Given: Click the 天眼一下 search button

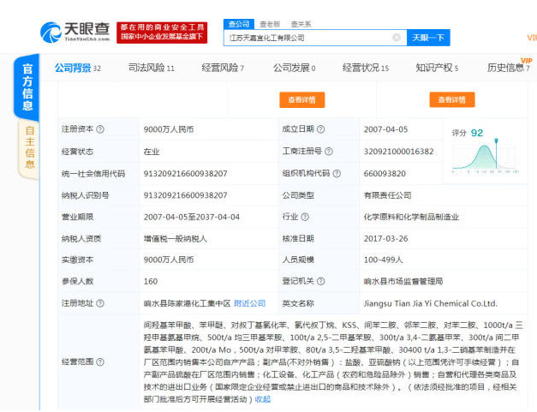Looking at the screenshot, I should (x=428, y=38).
